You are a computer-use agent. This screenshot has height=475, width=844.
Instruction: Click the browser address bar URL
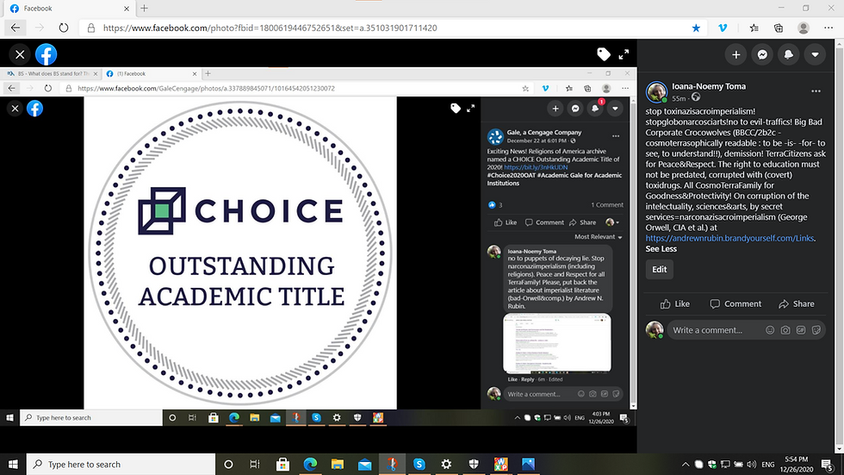[270, 28]
